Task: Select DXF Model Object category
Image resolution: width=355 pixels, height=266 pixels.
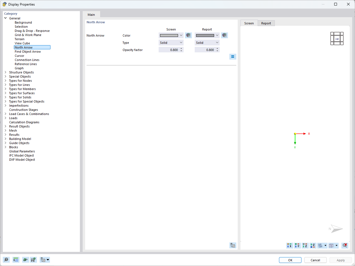Action: [22, 160]
